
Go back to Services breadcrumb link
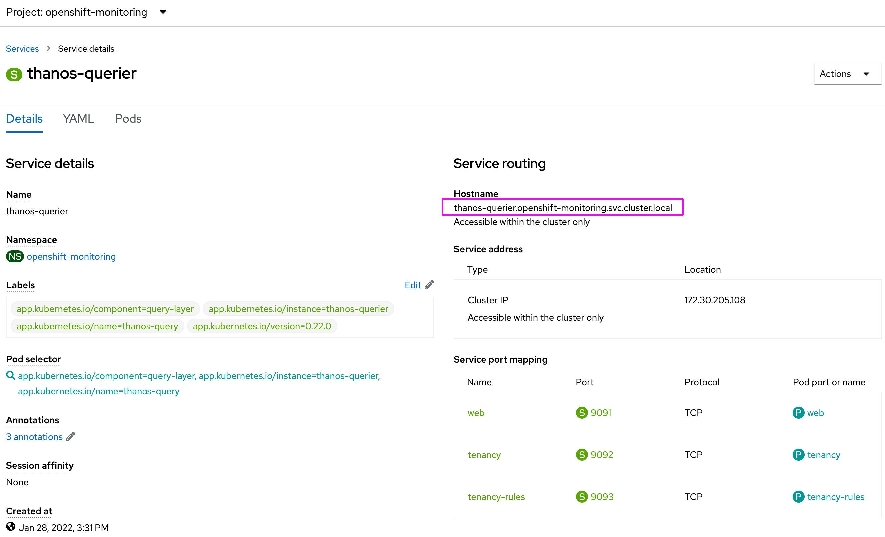tap(22, 49)
